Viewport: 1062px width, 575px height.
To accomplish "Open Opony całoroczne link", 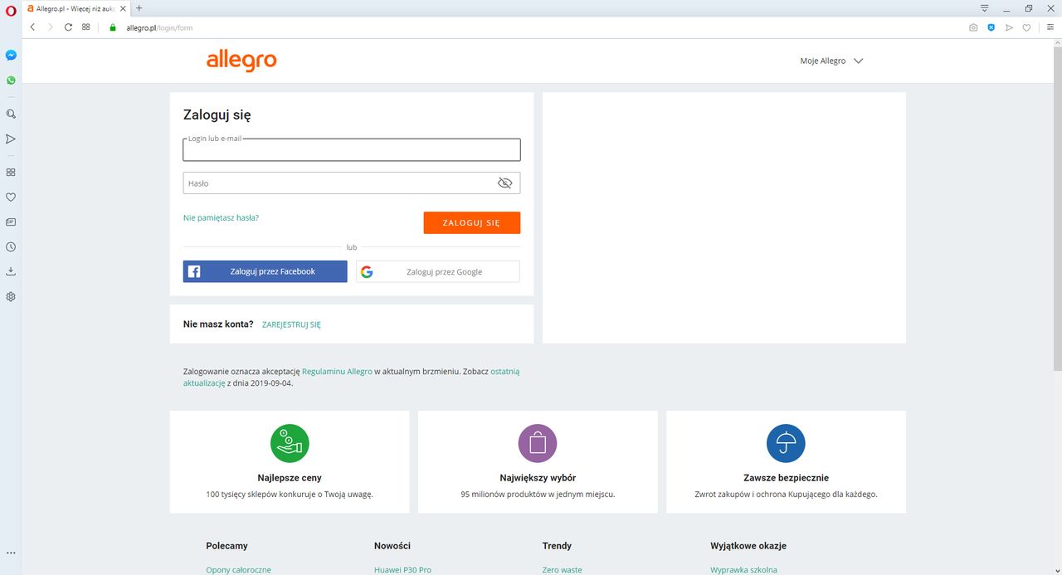I will pos(239,570).
